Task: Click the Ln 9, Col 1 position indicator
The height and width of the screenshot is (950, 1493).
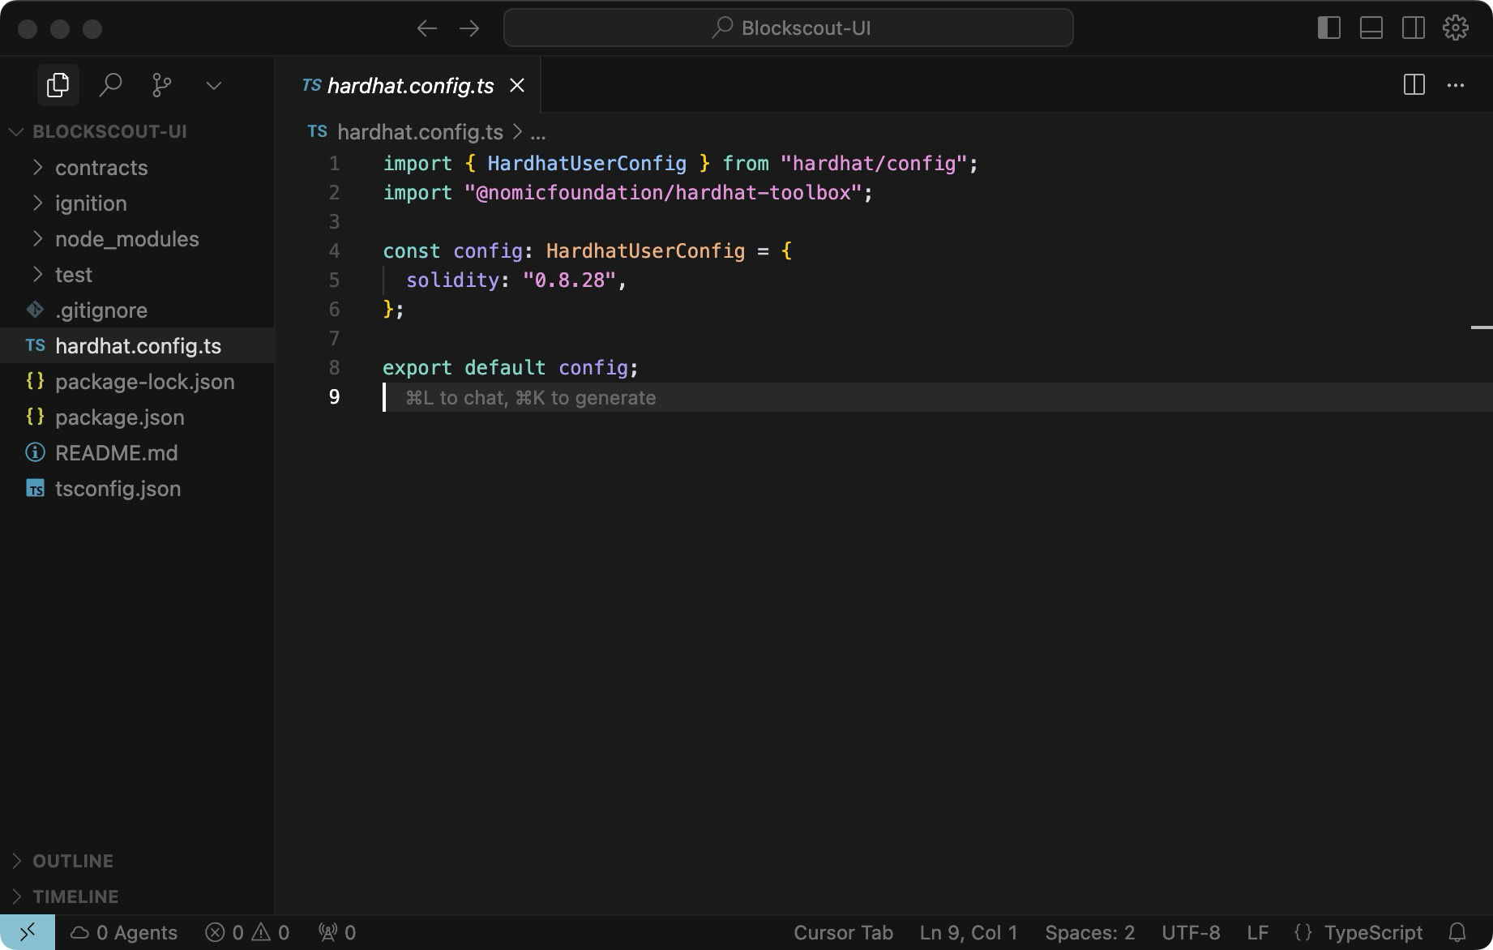Action: [969, 933]
